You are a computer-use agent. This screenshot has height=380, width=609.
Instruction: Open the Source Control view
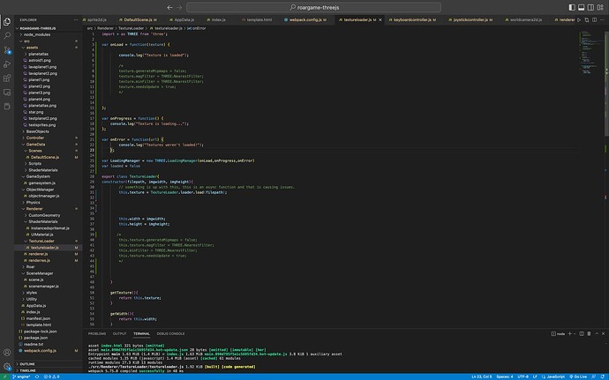(7, 50)
